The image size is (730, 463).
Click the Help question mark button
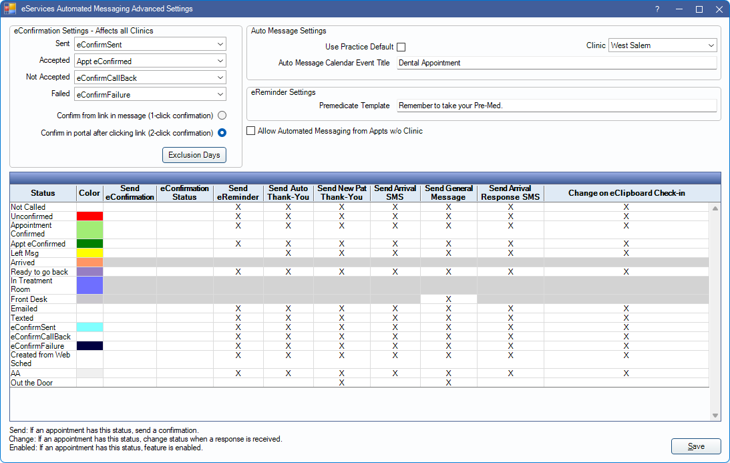(x=657, y=9)
